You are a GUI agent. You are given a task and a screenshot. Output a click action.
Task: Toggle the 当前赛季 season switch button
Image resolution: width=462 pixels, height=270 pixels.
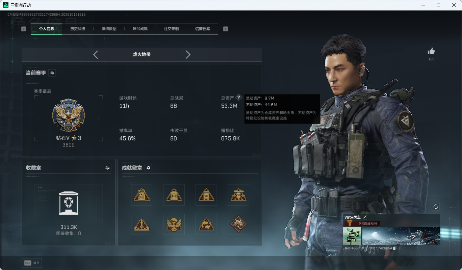pos(52,73)
